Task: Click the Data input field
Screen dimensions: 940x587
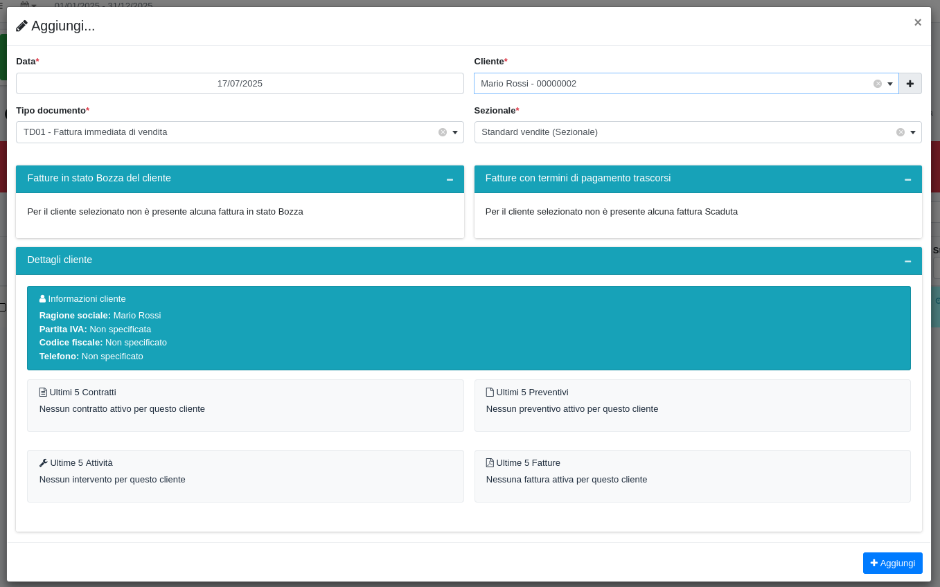Action: point(240,84)
